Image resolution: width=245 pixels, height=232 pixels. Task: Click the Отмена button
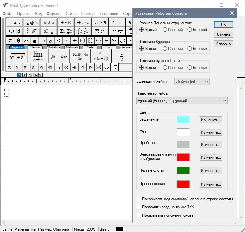click(x=223, y=34)
